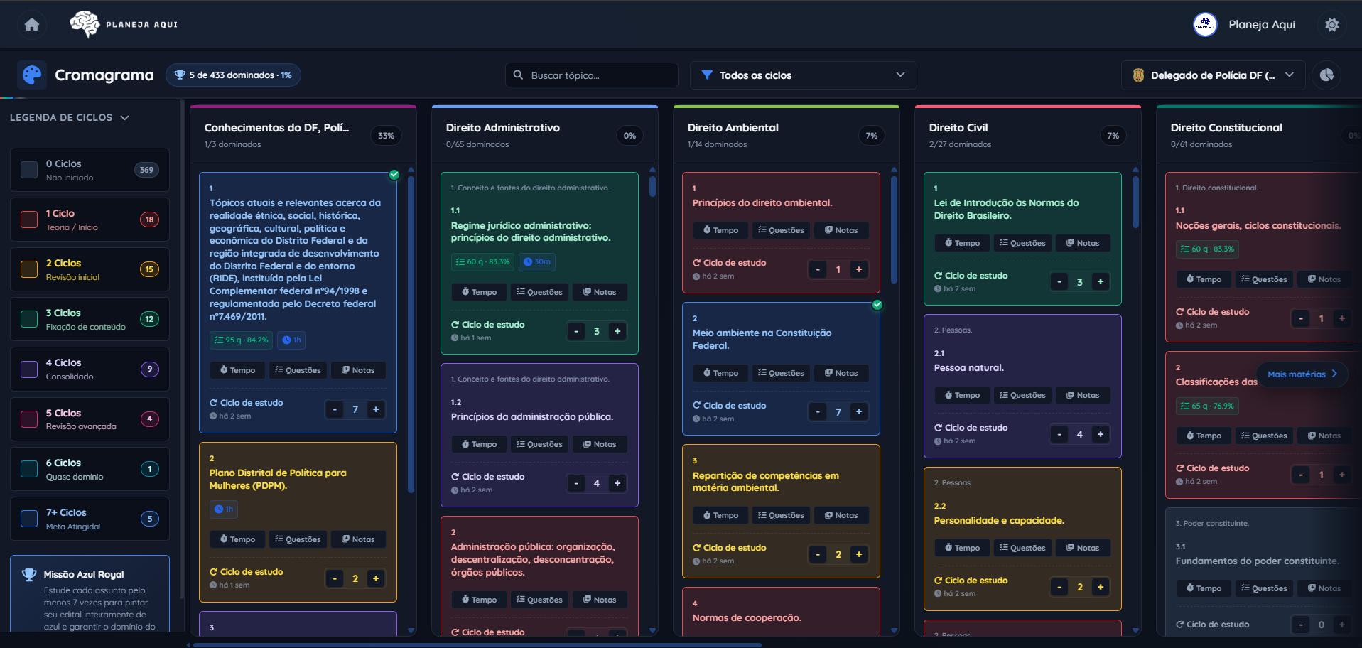The height and width of the screenshot is (648, 1362).
Task: Open Tempo for Princípios do direito ambiental
Action: point(720,230)
